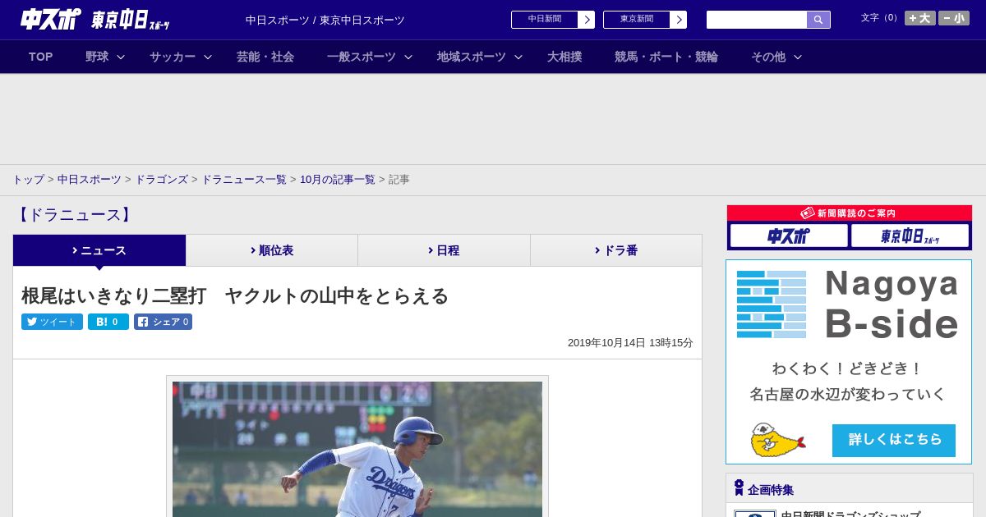Switch to the 日程 tab
The height and width of the screenshot is (517, 986).
click(444, 250)
